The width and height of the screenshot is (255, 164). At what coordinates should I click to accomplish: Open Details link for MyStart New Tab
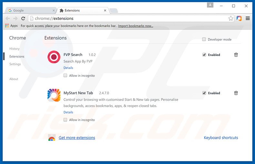[68, 112]
